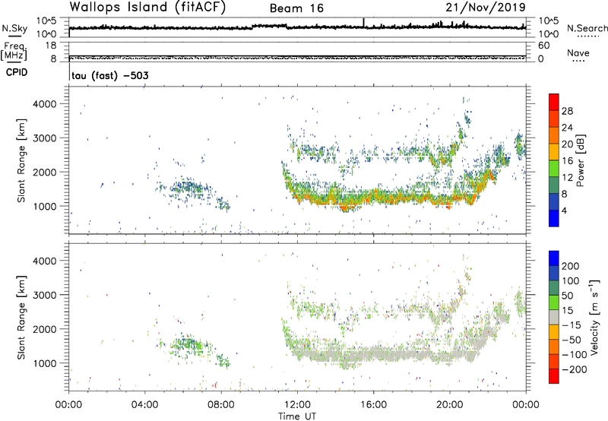Click the date "21/Nov/2019"
608x421 pixels.
(486, 7)
